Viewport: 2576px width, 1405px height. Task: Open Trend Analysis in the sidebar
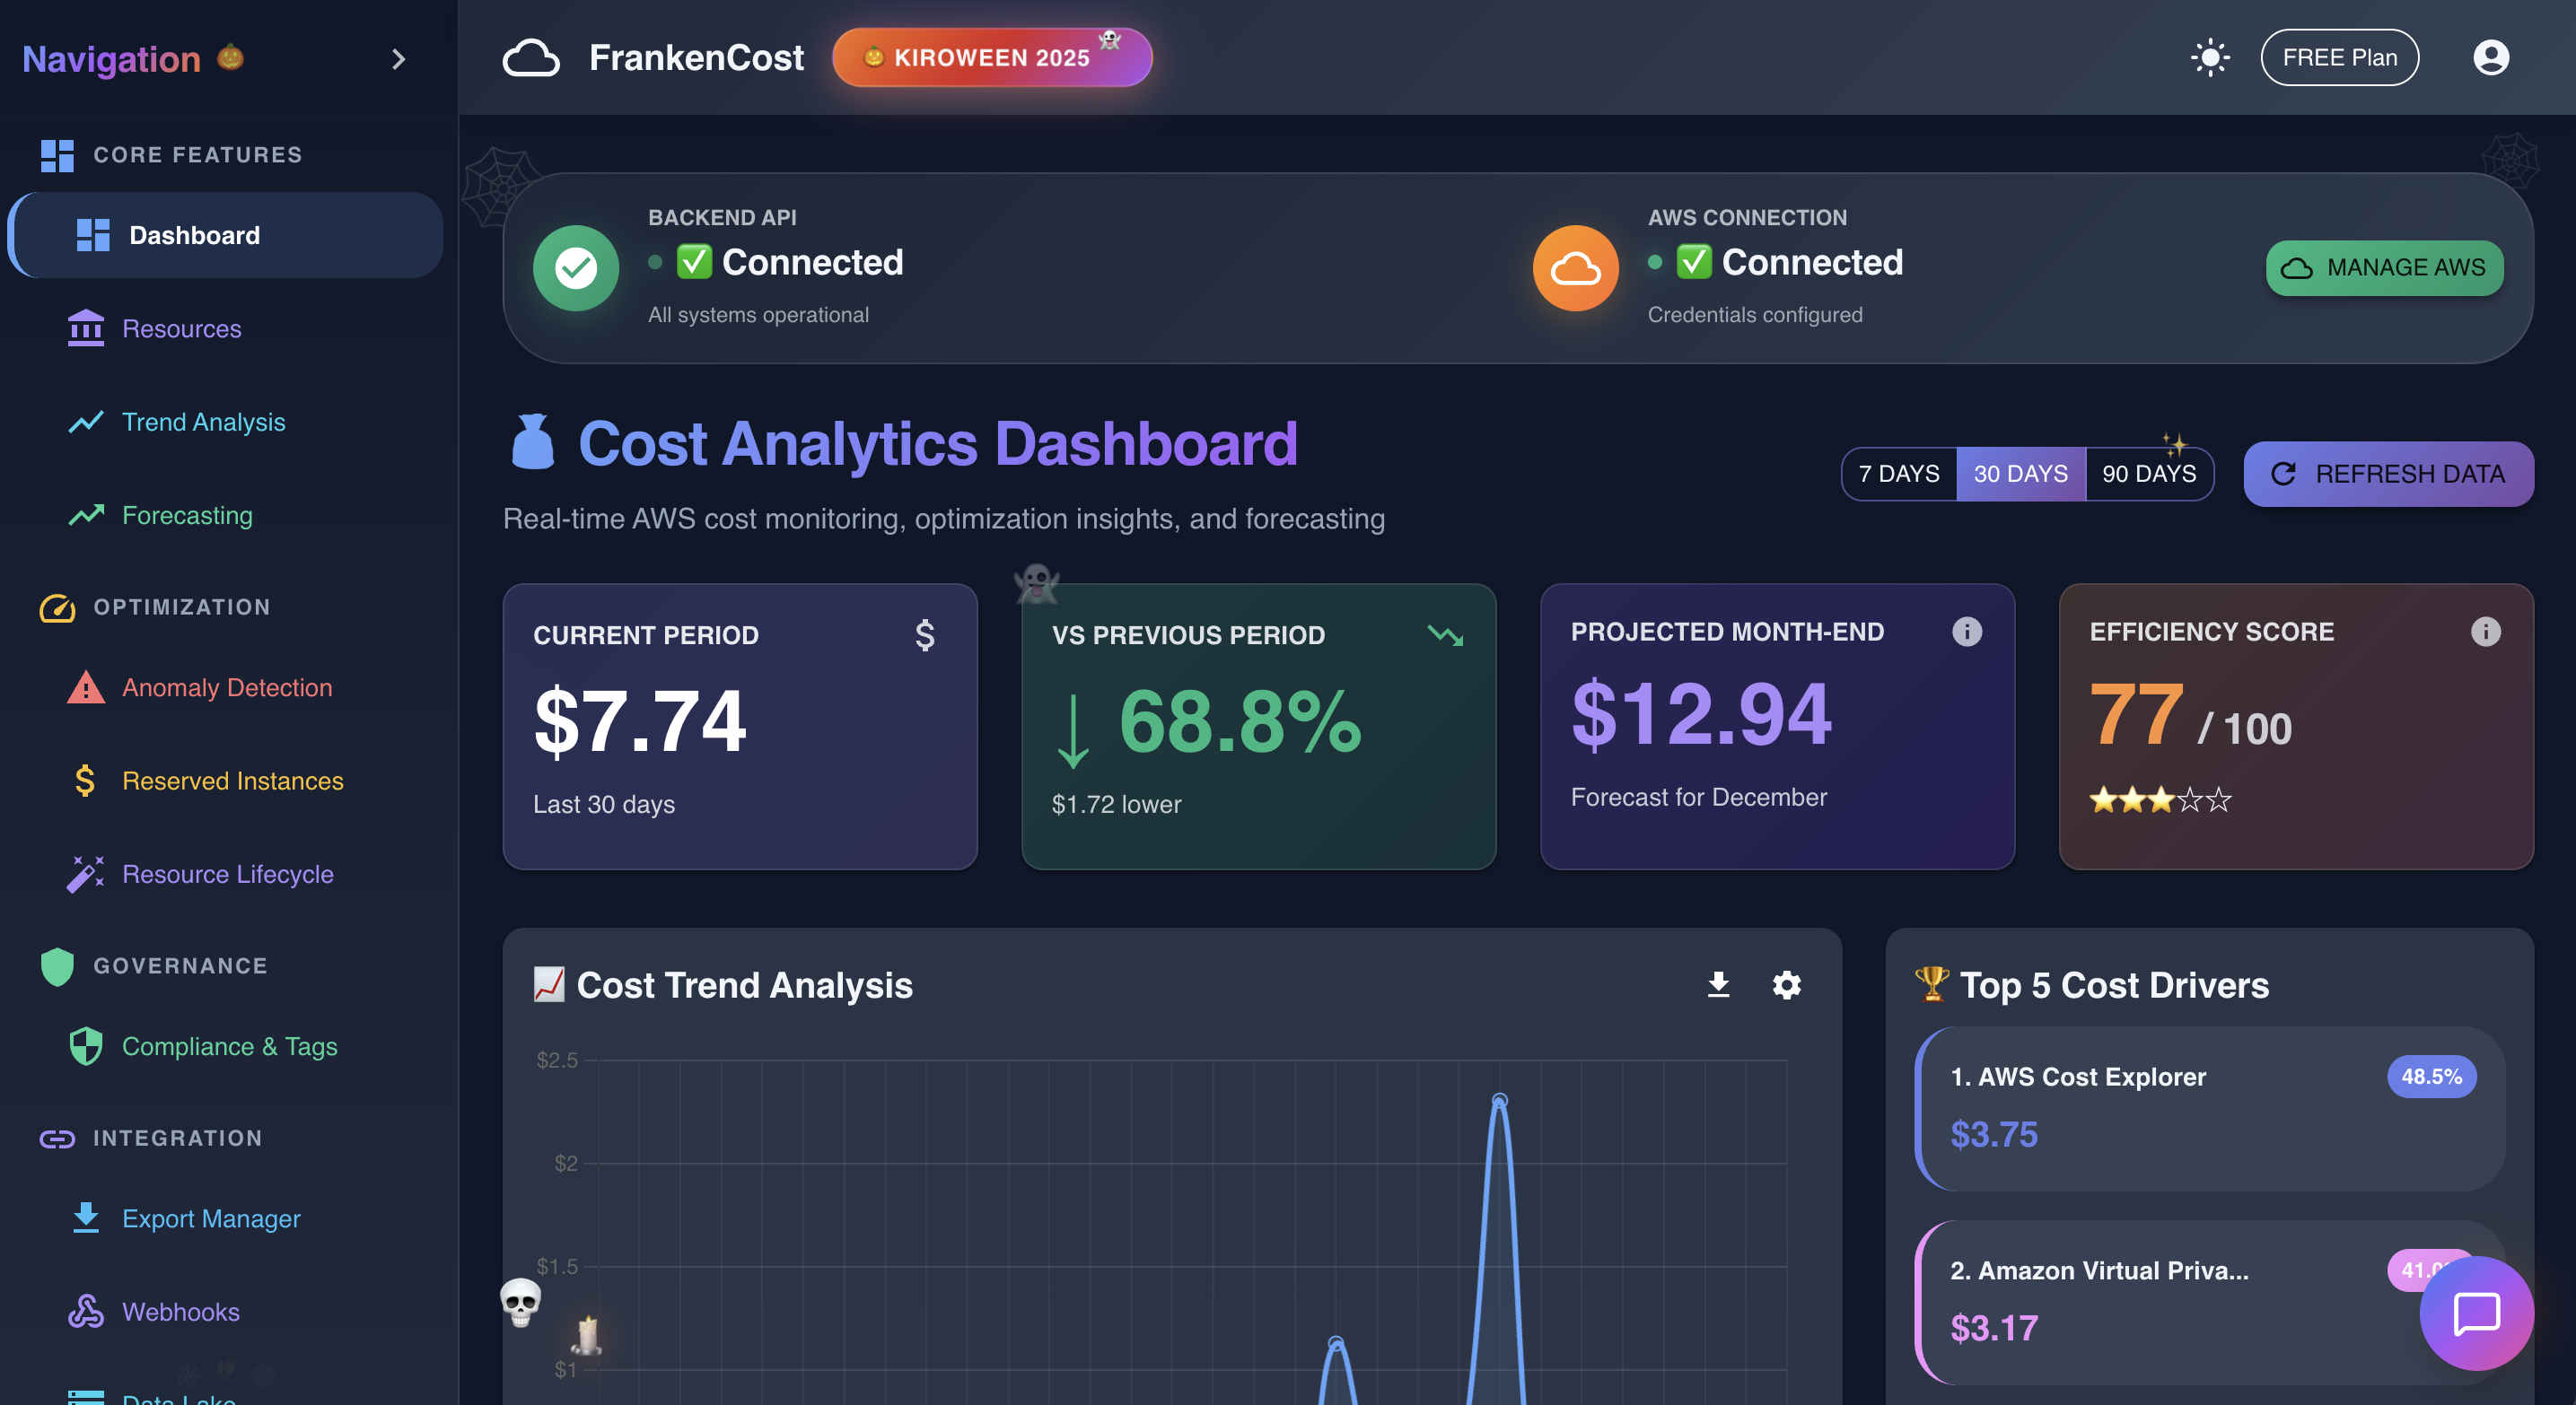[x=203, y=422]
